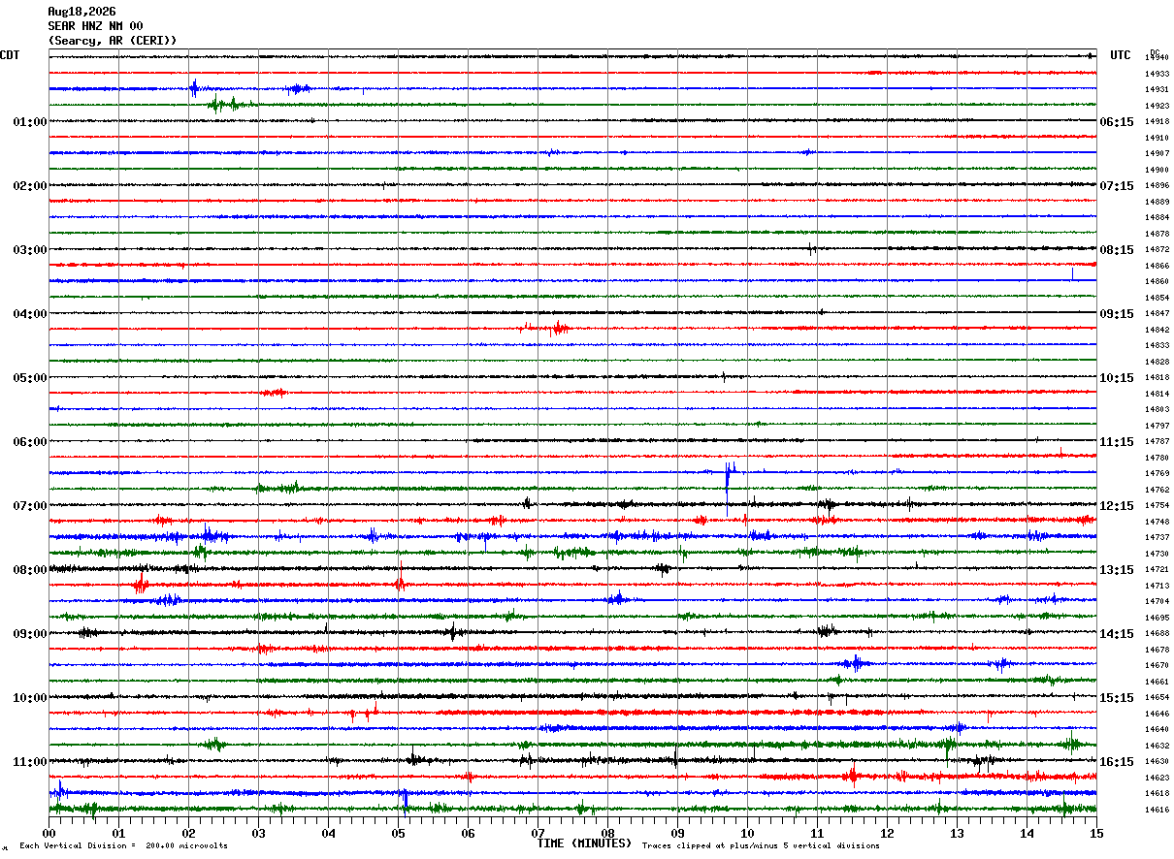This screenshot has width=1174, height=859.
Task: Select the UTC timezone label
Action: tap(1121, 55)
